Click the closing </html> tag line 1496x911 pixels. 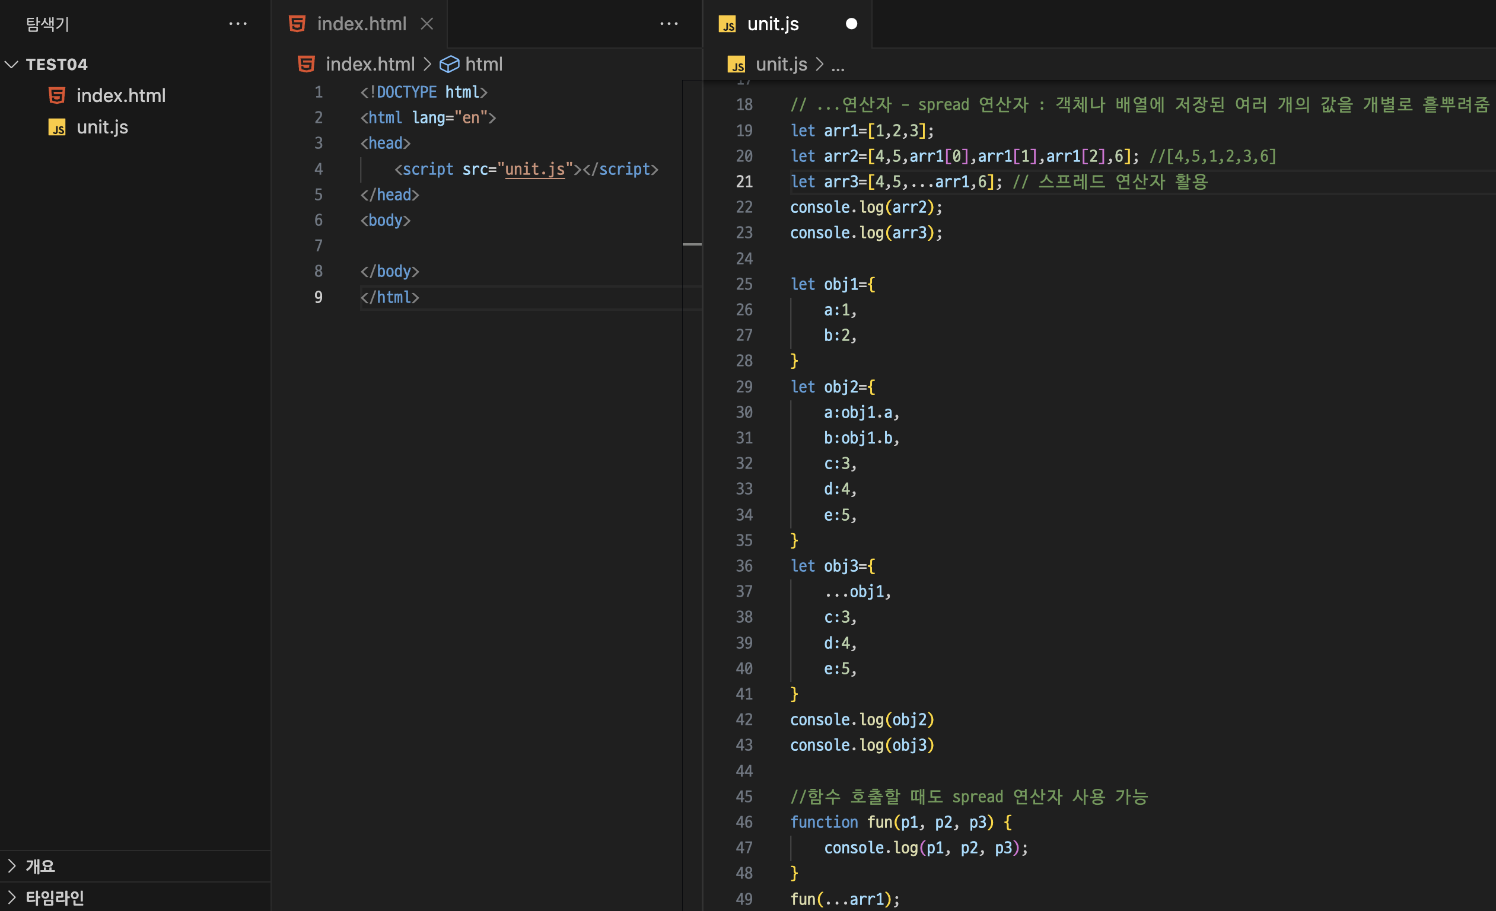(390, 297)
